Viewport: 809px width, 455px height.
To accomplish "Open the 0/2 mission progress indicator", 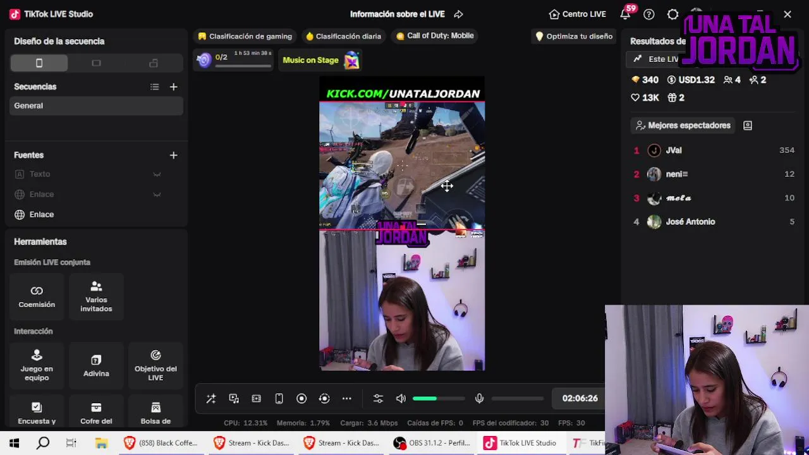I will point(233,59).
